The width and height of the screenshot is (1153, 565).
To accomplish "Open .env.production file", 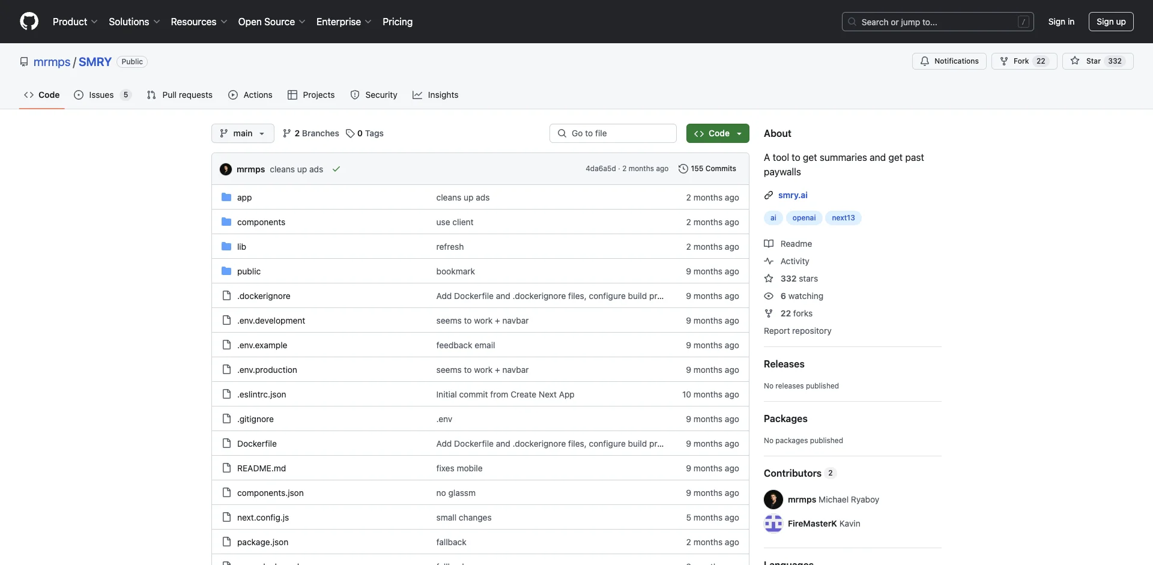I will (267, 370).
